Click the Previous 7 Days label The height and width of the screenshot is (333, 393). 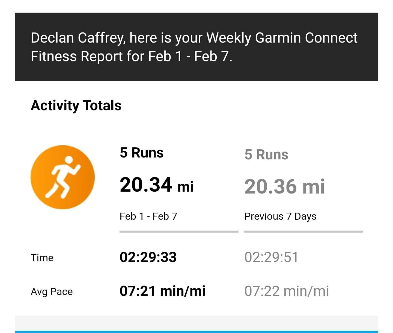[280, 216]
